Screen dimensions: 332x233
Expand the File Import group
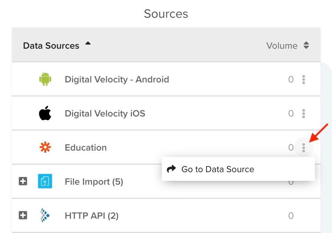coord(23,182)
